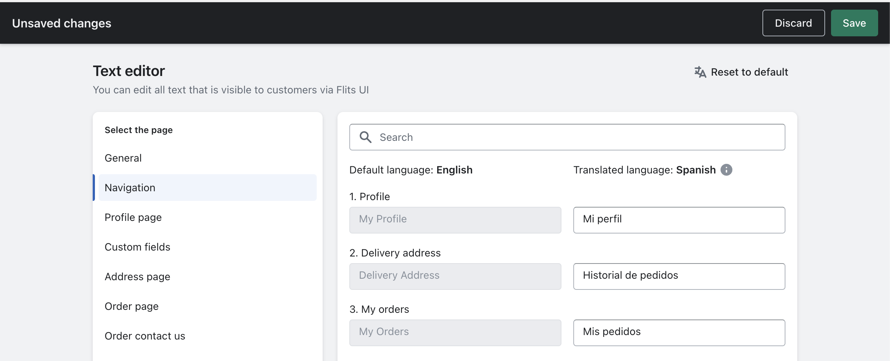
Task: Open the Profile page section
Action: pos(133,217)
